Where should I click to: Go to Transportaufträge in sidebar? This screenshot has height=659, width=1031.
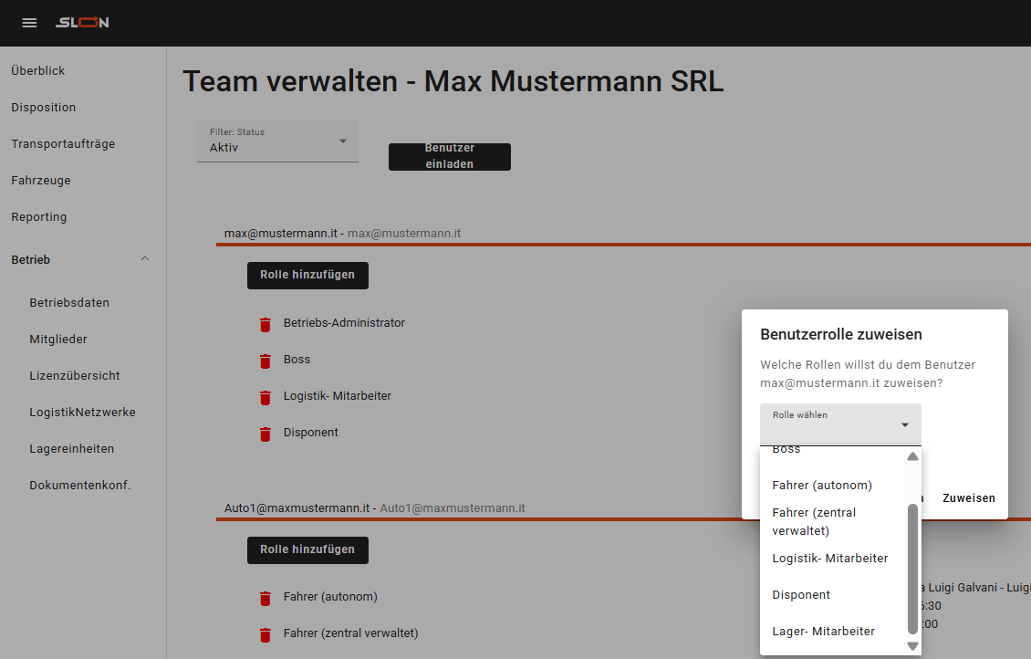[63, 143]
